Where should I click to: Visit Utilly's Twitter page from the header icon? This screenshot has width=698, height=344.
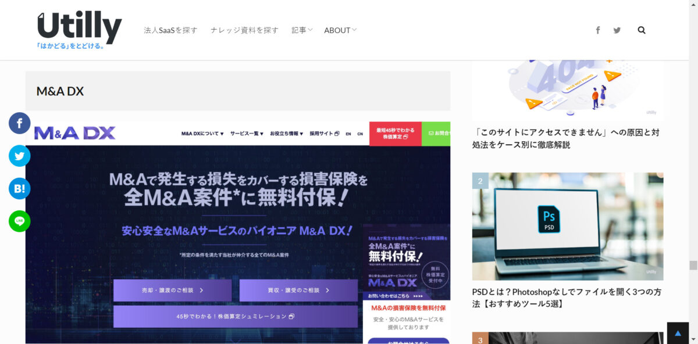(x=617, y=30)
